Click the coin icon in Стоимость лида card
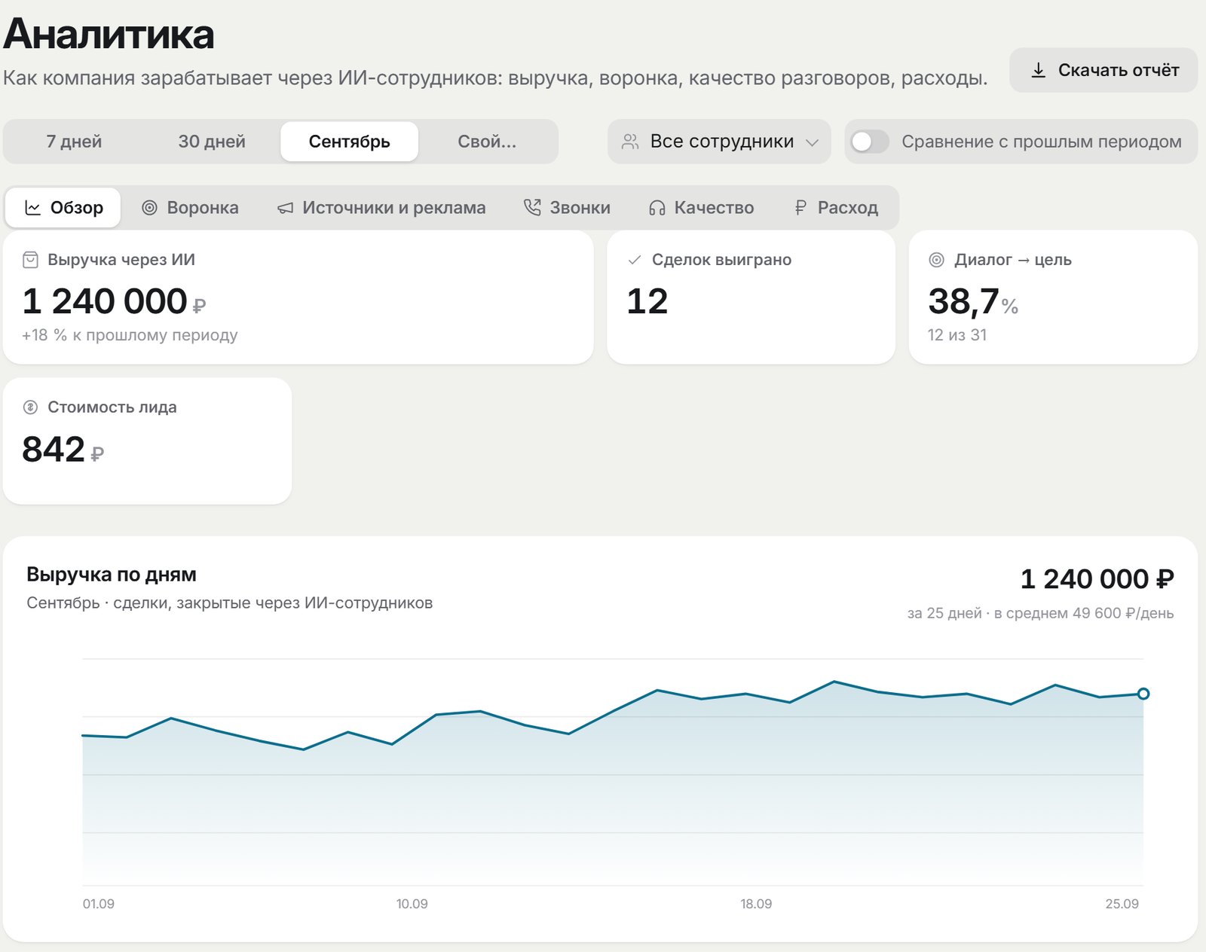The image size is (1206, 952). 30,407
